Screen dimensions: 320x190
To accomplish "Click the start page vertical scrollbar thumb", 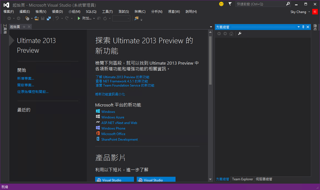I will pyautogui.click(x=210, y=60).
